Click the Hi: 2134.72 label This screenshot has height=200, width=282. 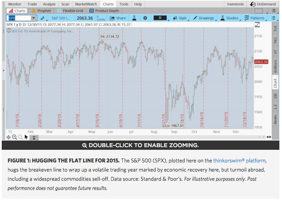(110, 37)
